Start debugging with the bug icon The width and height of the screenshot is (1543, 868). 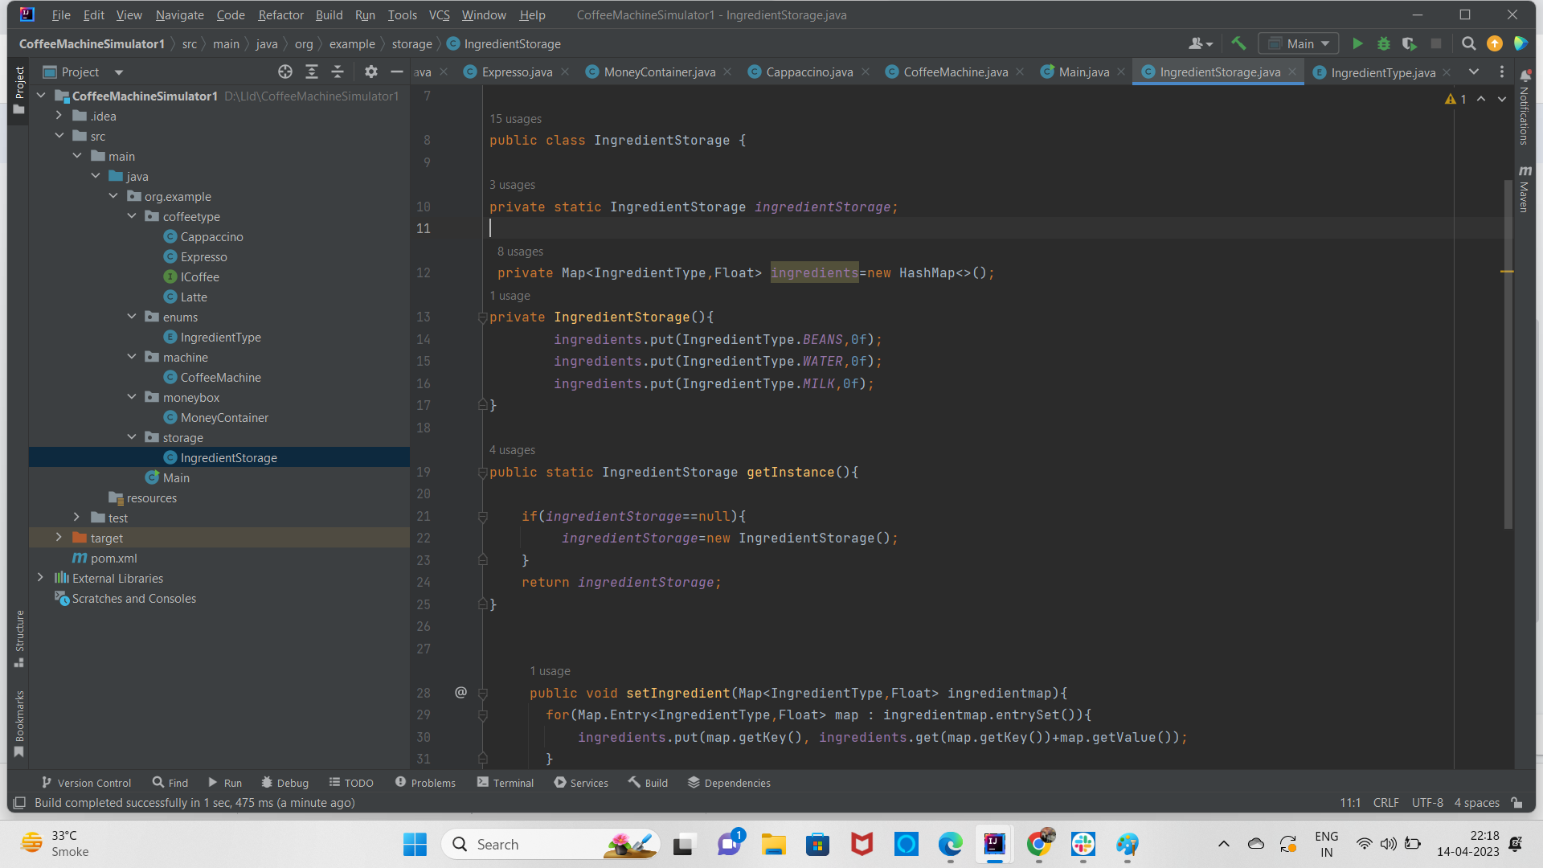[x=1384, y=44]
